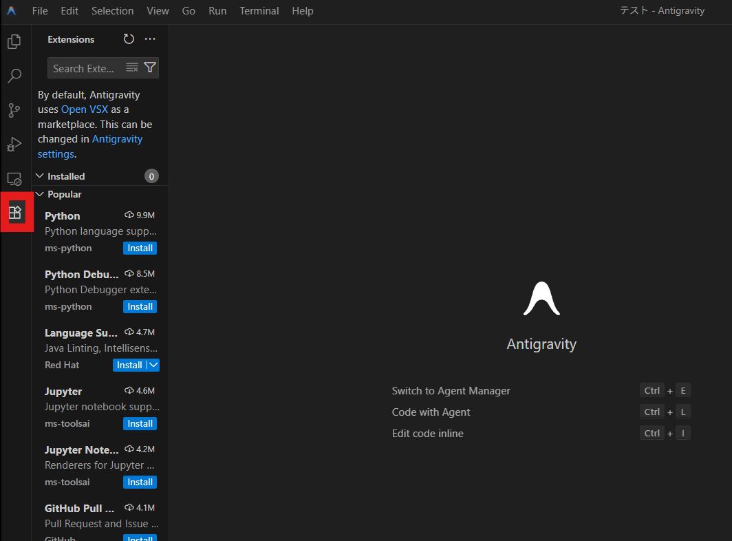Screen dimensions: 732x541
Task: Open the Terminal menu
Action: click(259, 10)
